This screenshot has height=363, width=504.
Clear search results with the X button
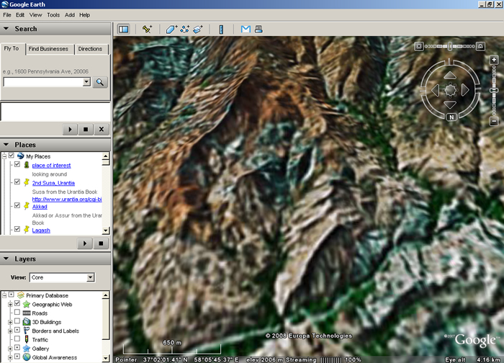[x=102, y=129]
